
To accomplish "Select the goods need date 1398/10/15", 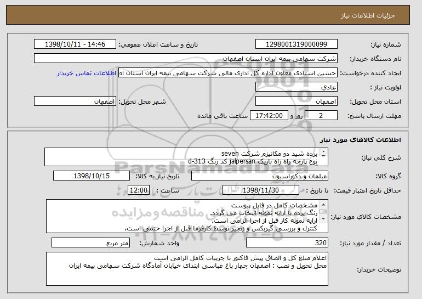I will (92, 176).
